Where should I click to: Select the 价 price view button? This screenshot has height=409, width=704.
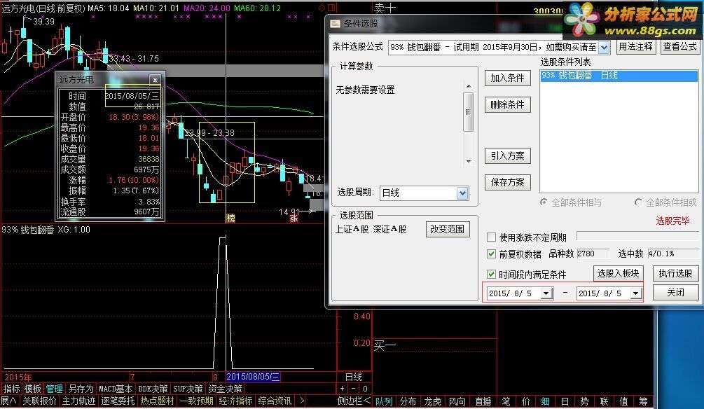pos(526,401)
